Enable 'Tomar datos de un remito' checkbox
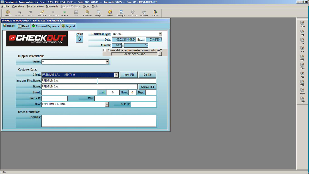Image resolution: width=309 pixels, height=174 pixels. coord(105,50)
